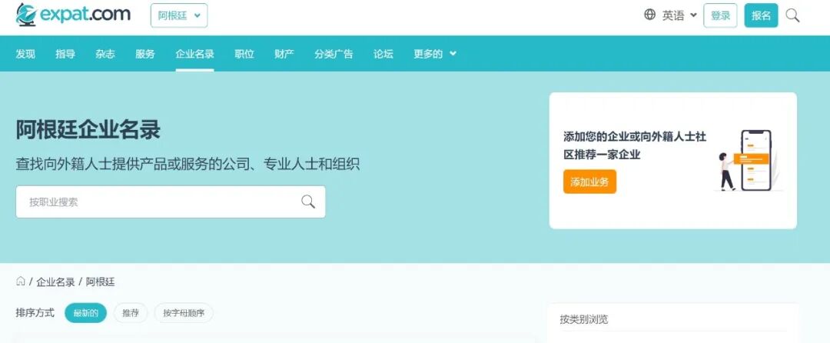The height and width of the screenshot is (343, 830).
Task: Expand the 更多的 menu
Action: (x=434, y=54)
